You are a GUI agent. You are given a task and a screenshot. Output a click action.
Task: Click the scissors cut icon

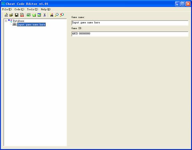[44, 15]
